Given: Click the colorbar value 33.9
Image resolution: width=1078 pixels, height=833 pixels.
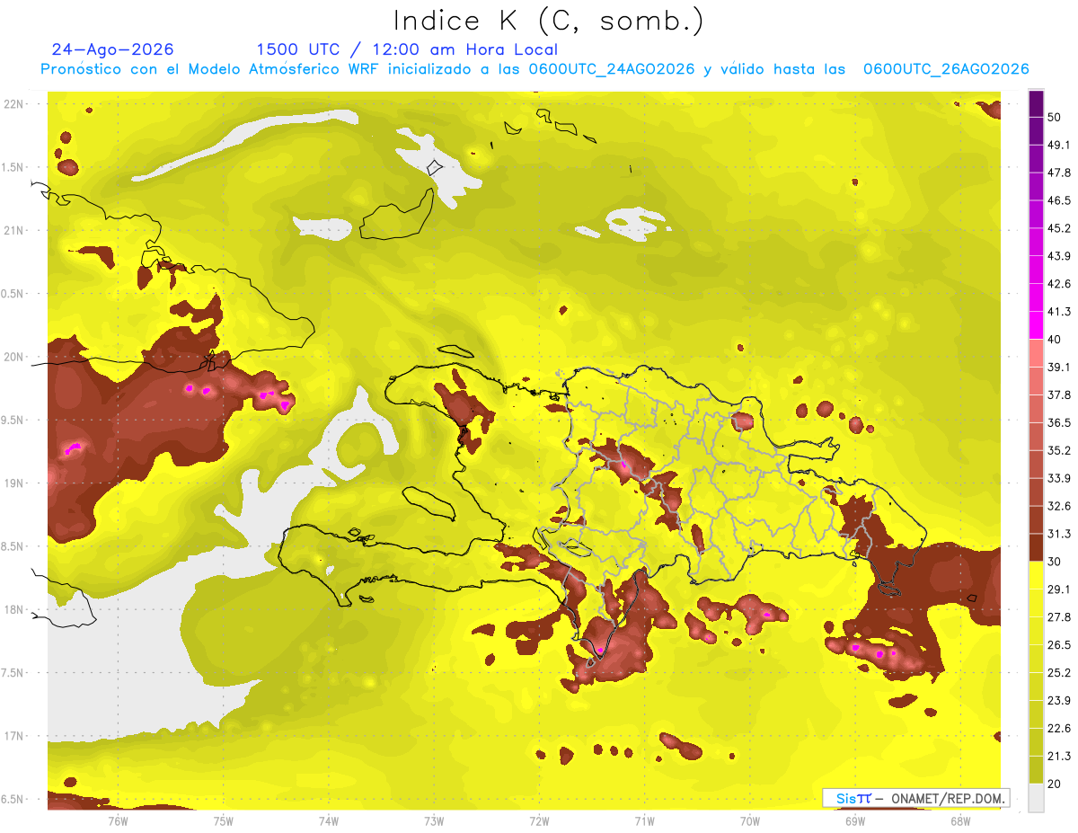Looking at the screenshot, I should tap(1059, 478).
